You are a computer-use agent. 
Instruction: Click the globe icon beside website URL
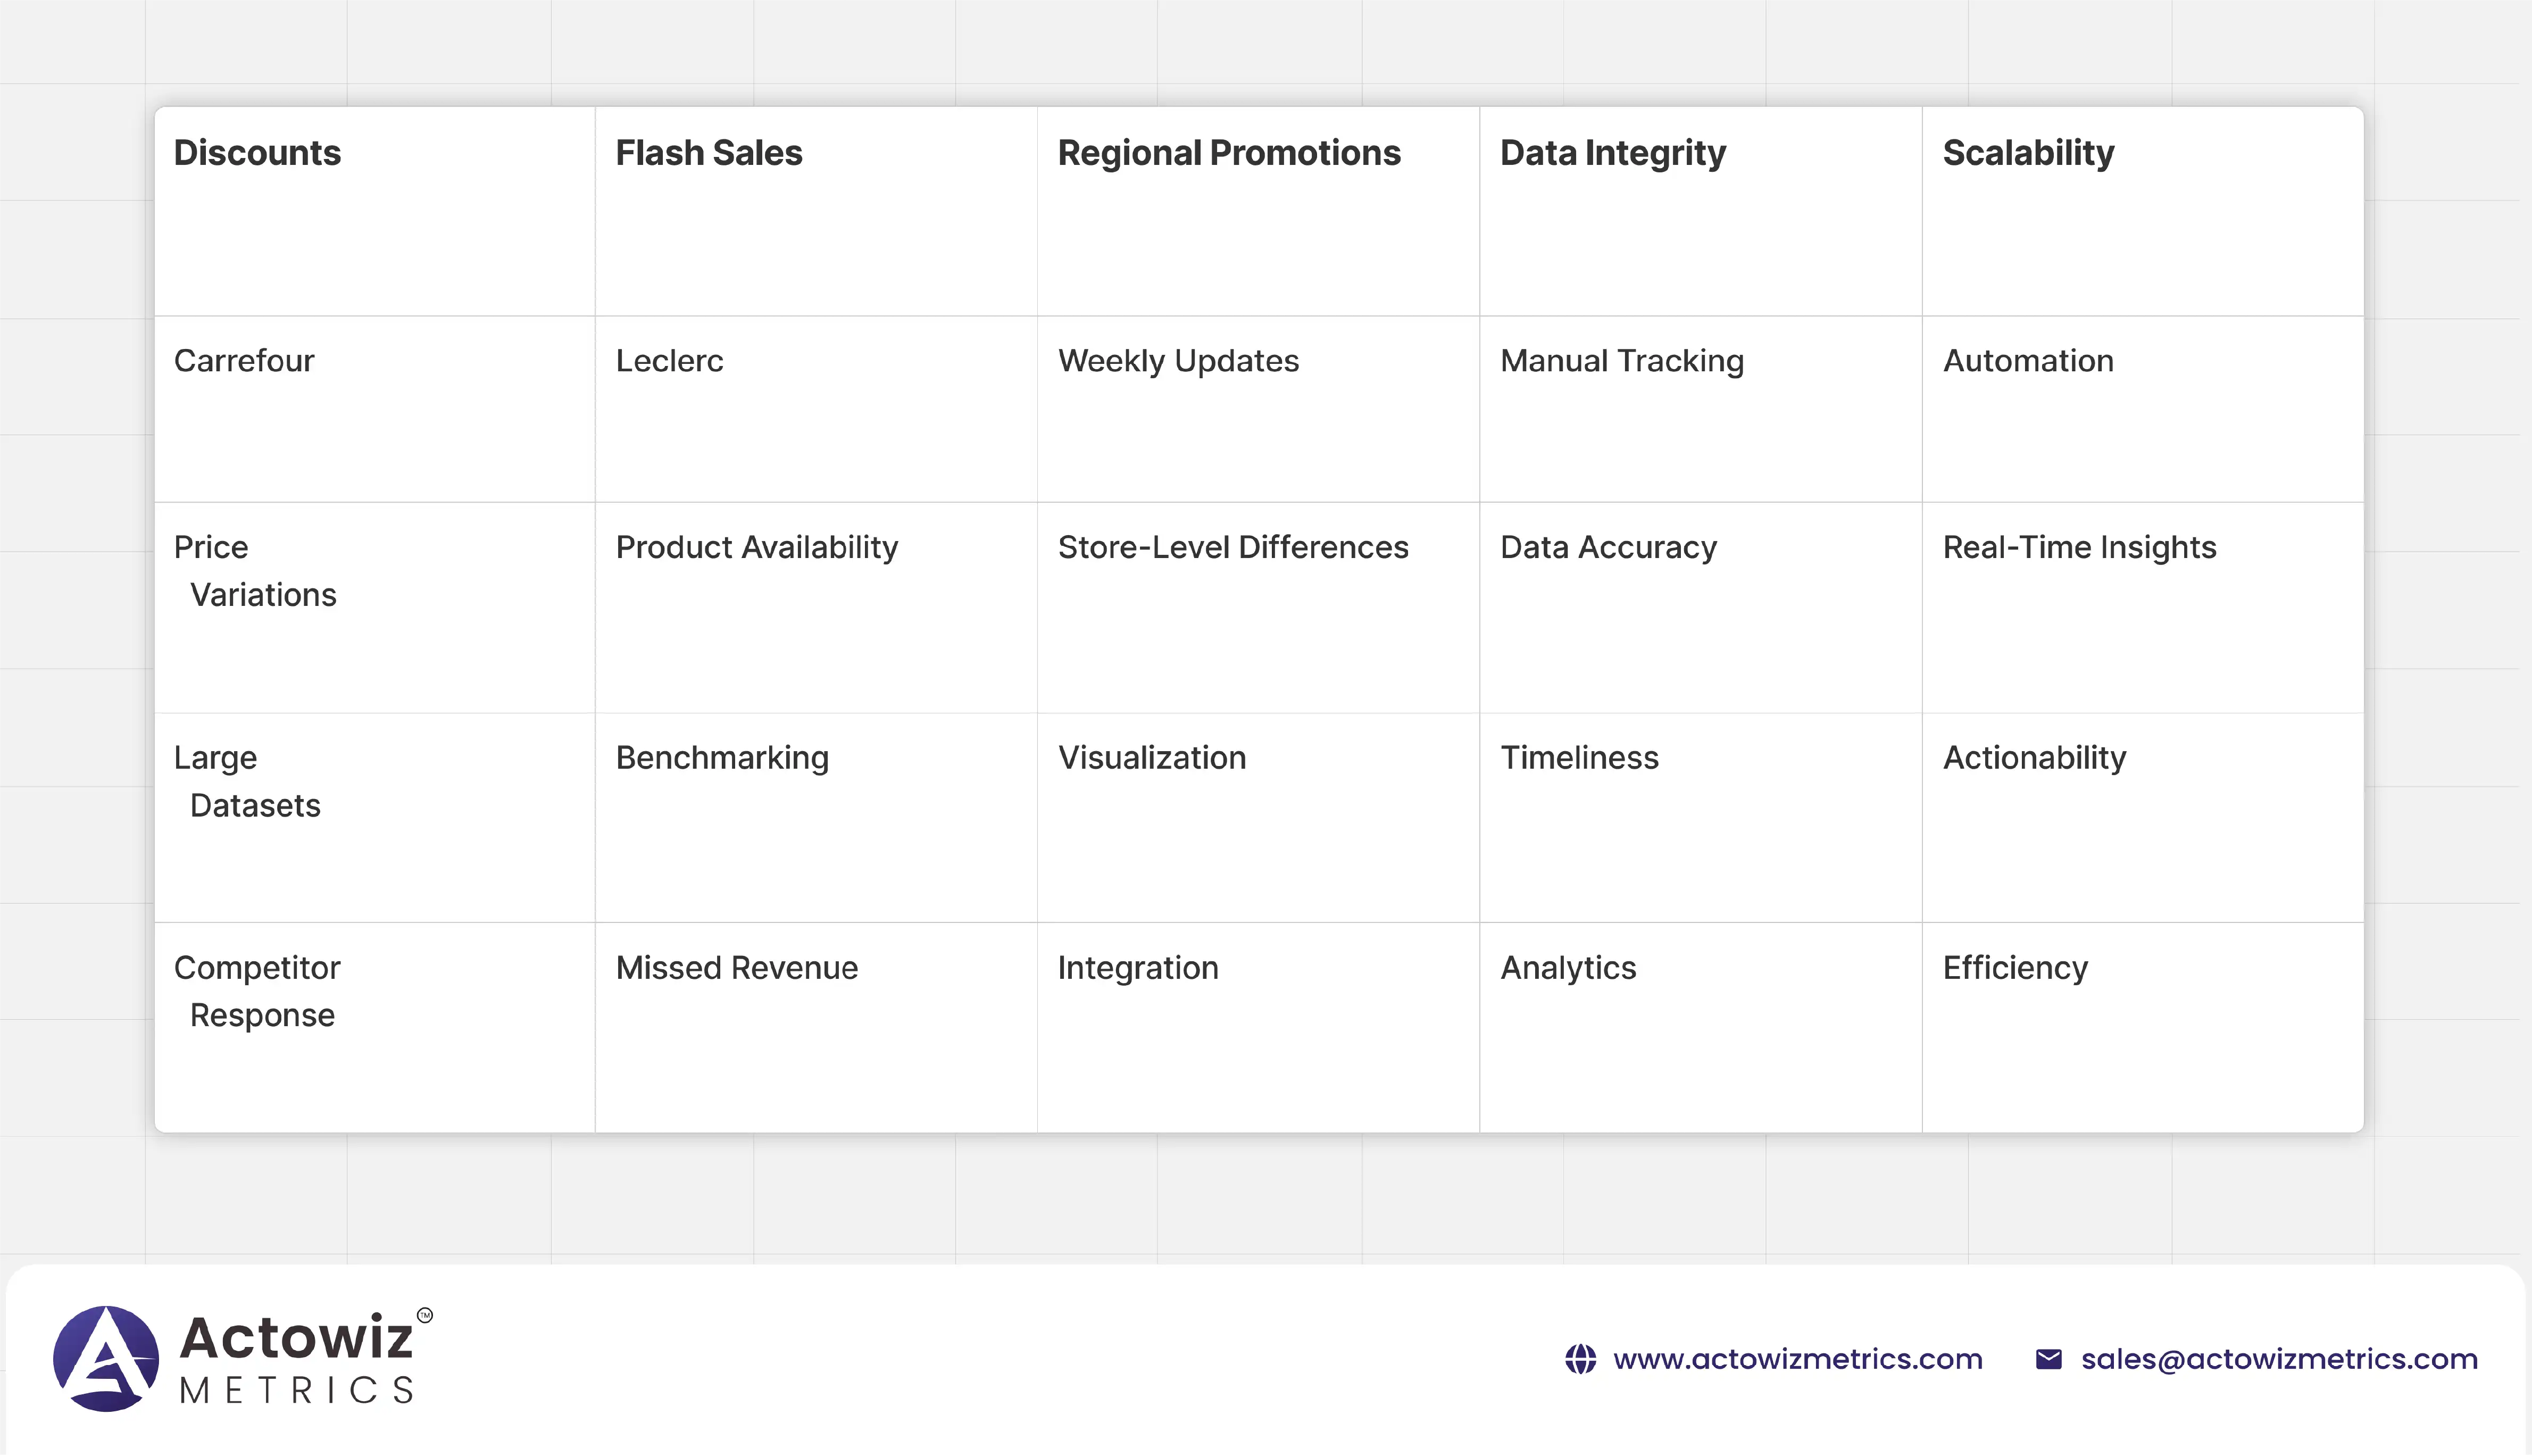(1580, 1359)
